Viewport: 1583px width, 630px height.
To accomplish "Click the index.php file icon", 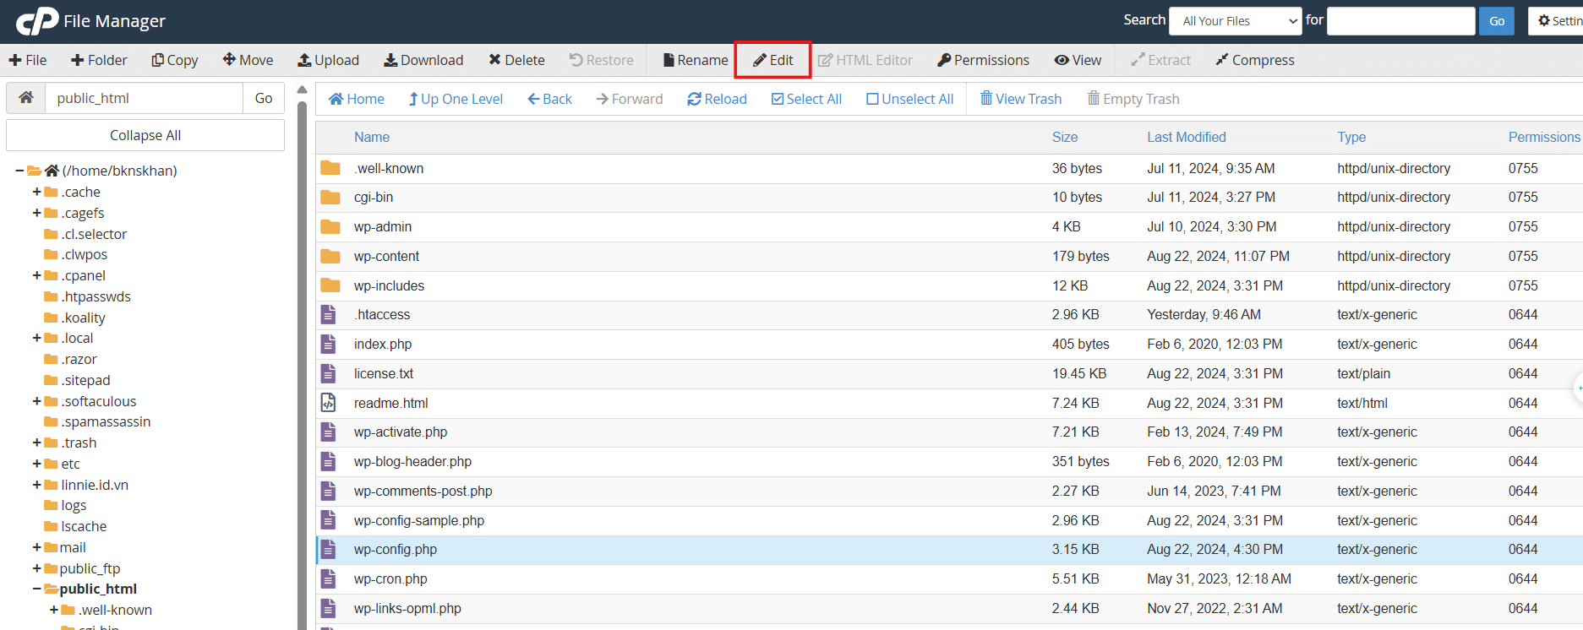I will coord(328,344).
